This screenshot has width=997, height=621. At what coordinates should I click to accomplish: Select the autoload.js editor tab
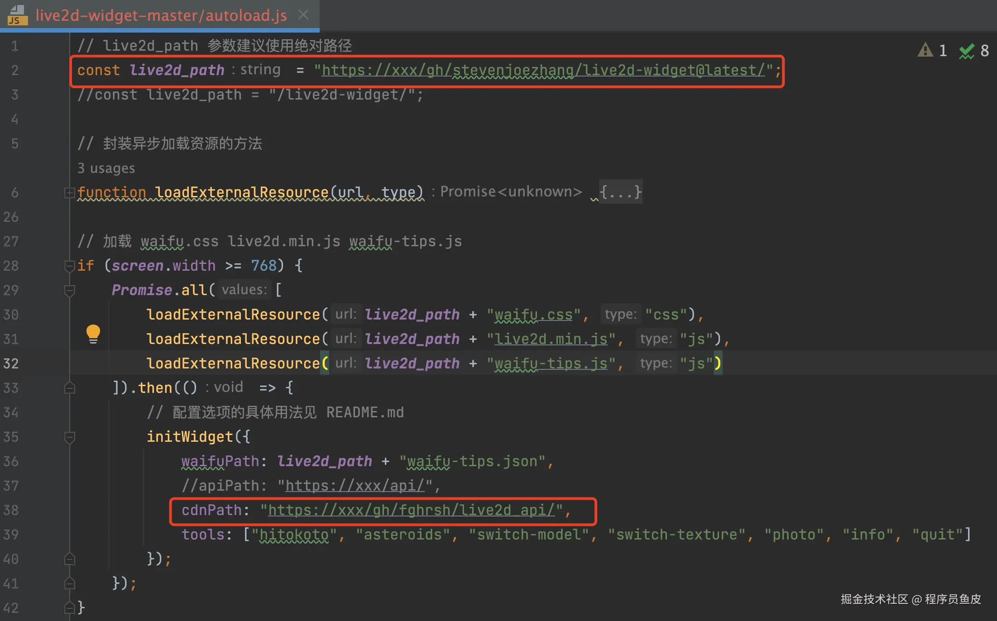pos(161,16)
